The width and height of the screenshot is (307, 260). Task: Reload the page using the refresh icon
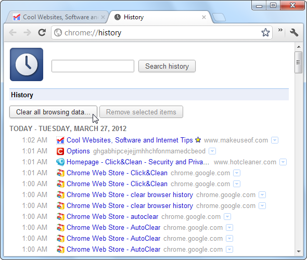(42, 32)
